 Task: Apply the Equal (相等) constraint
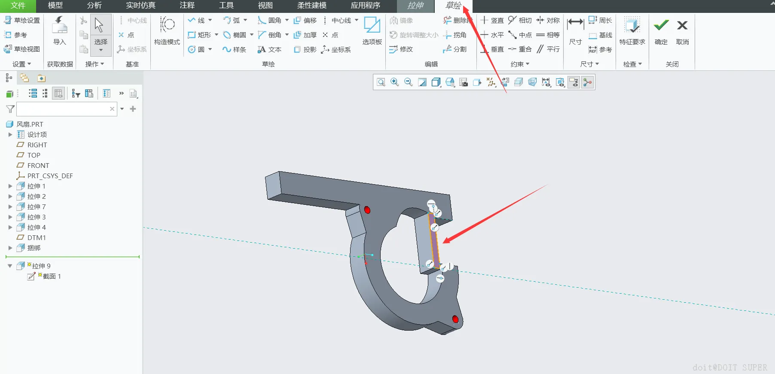pyautogui.click(x=548, y=35)
